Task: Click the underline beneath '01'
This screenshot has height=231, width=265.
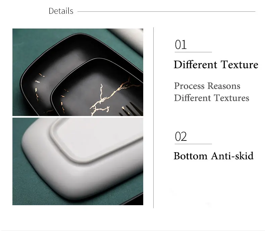Action: point(193,52)
